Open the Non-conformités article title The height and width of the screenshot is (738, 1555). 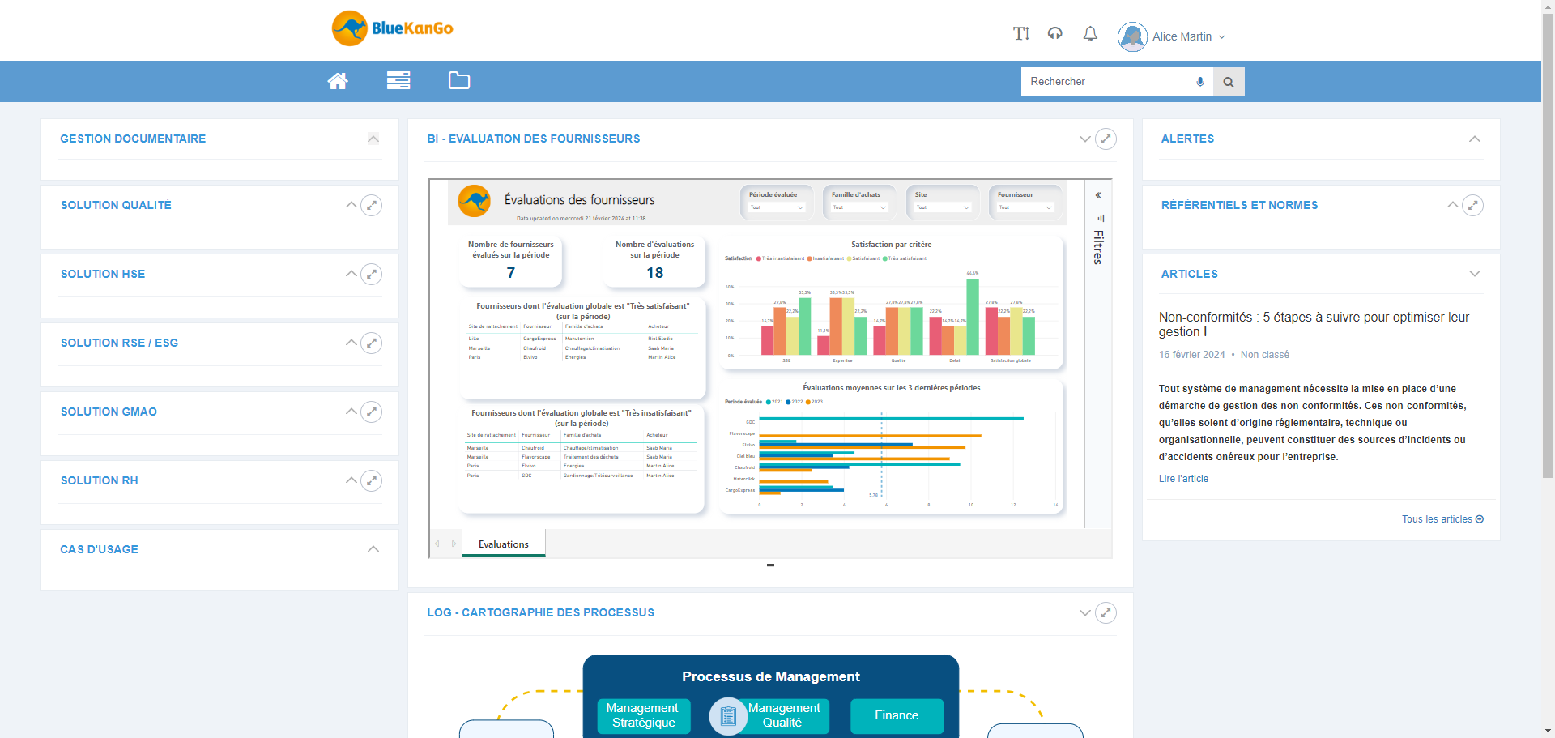click(1314, 324)
